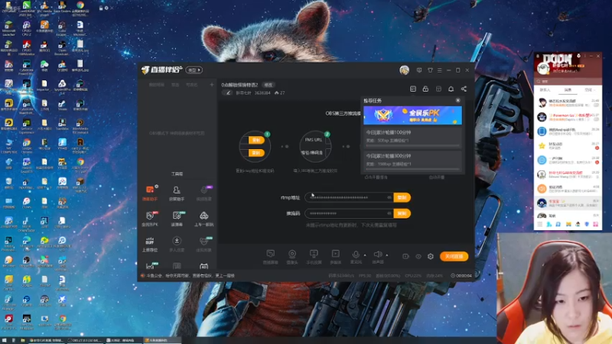Add screen capture source from bottom toolbar
612x344 pixels.
[270, 256]
